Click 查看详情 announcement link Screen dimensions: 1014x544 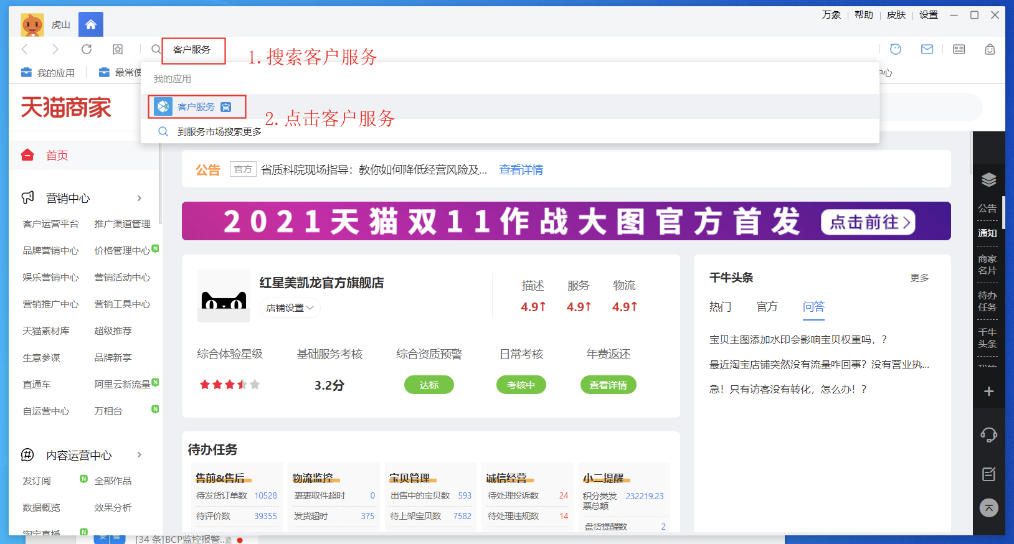[521, 169]
